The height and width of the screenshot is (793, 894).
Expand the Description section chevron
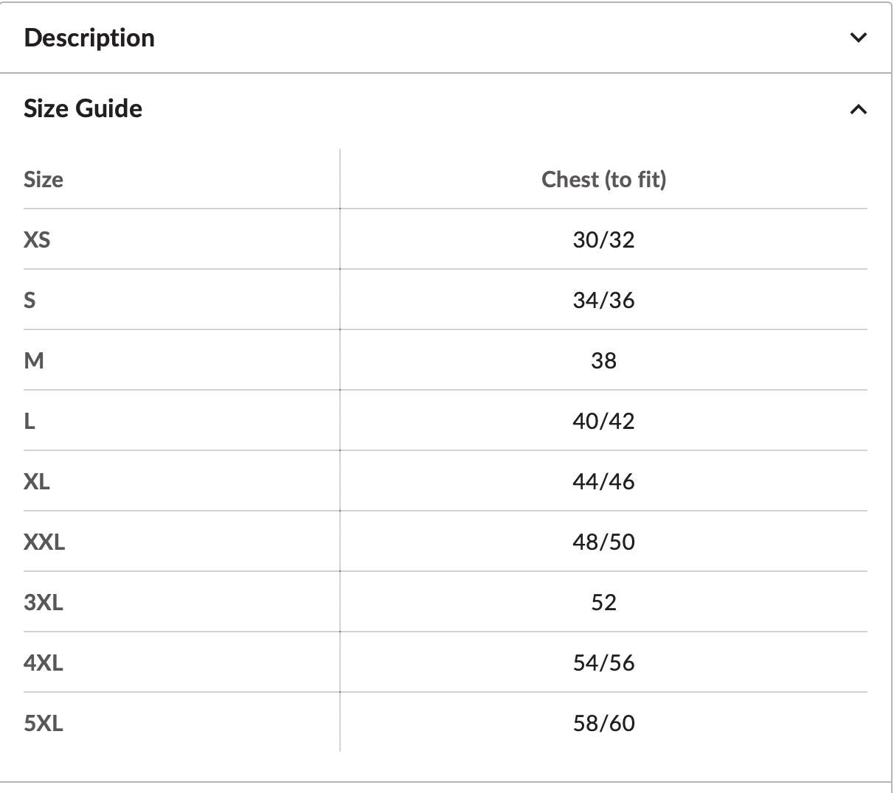(858, 38)
